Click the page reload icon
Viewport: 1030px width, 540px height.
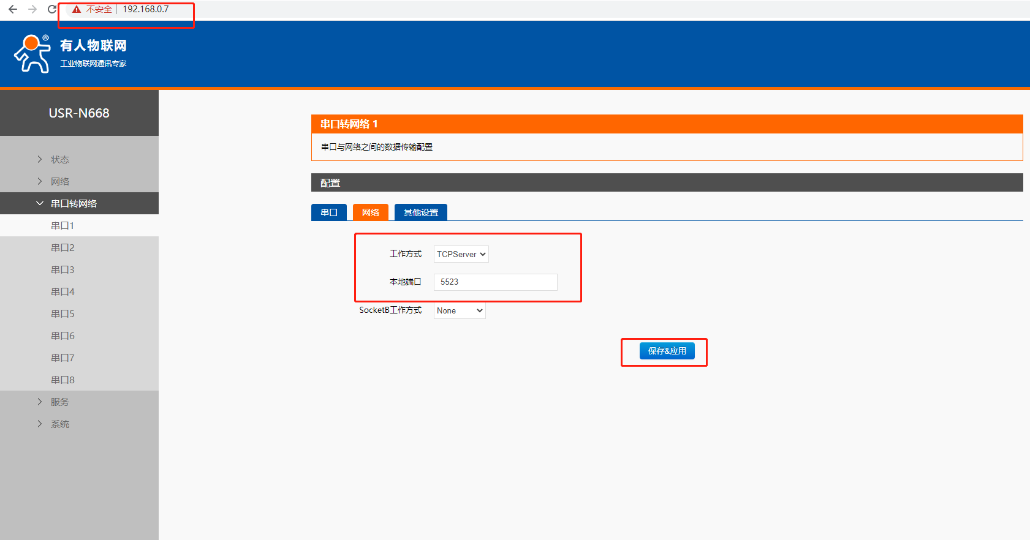[x=52, y=9]
